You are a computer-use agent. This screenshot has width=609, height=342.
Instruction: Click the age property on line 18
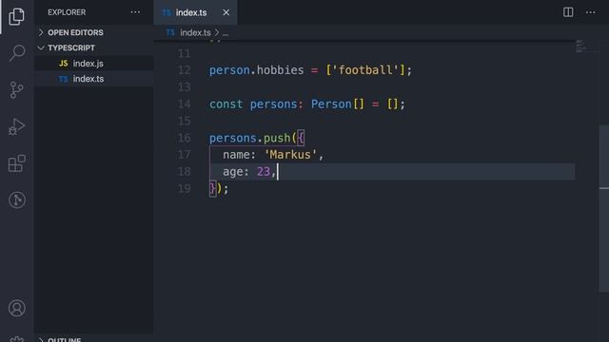tap(232, 172)
